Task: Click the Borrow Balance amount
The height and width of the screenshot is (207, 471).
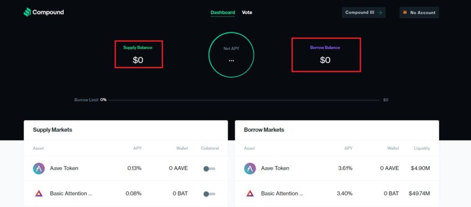Action: point(325,60)
